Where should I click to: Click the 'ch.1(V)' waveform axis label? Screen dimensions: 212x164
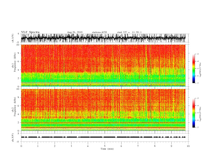(x=13, y=38)
